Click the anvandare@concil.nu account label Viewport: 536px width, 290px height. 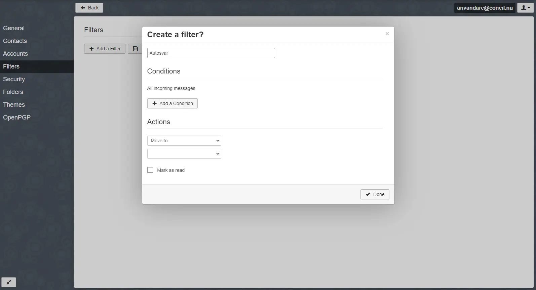[x=485, y=8]
